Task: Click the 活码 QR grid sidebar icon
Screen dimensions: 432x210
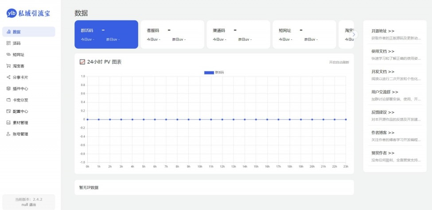Action: click(8, 43)
